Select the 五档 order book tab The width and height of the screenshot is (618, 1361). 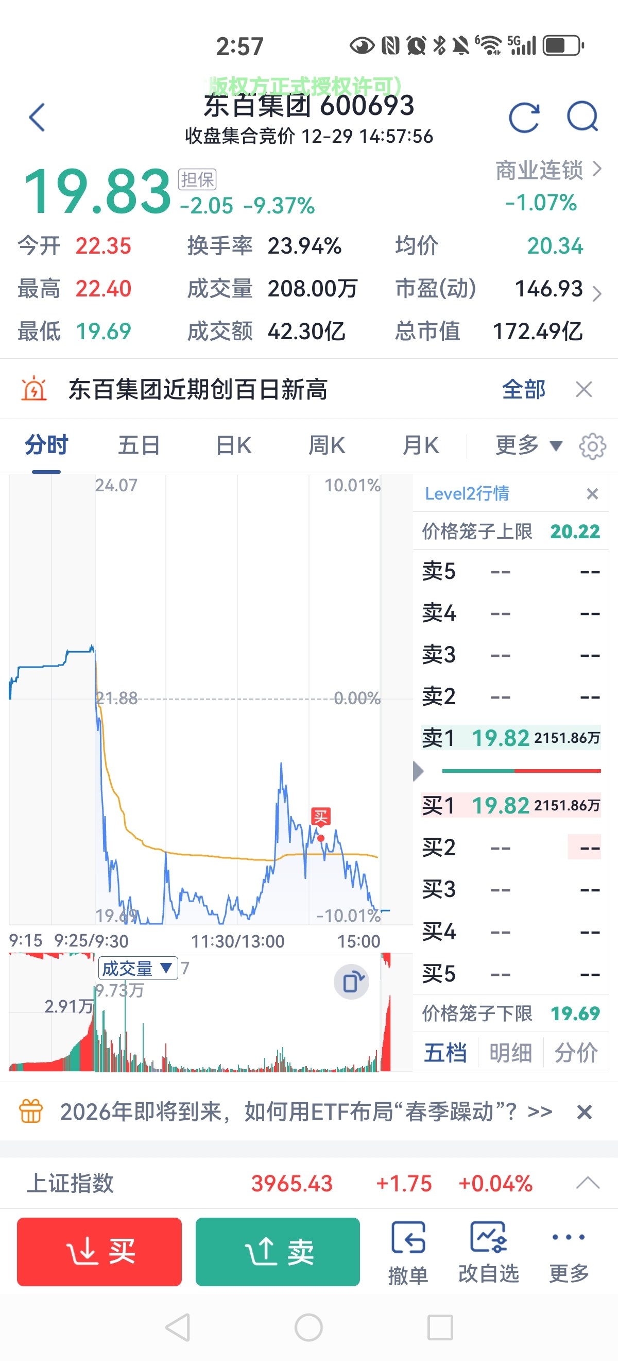pos(445,1052)
